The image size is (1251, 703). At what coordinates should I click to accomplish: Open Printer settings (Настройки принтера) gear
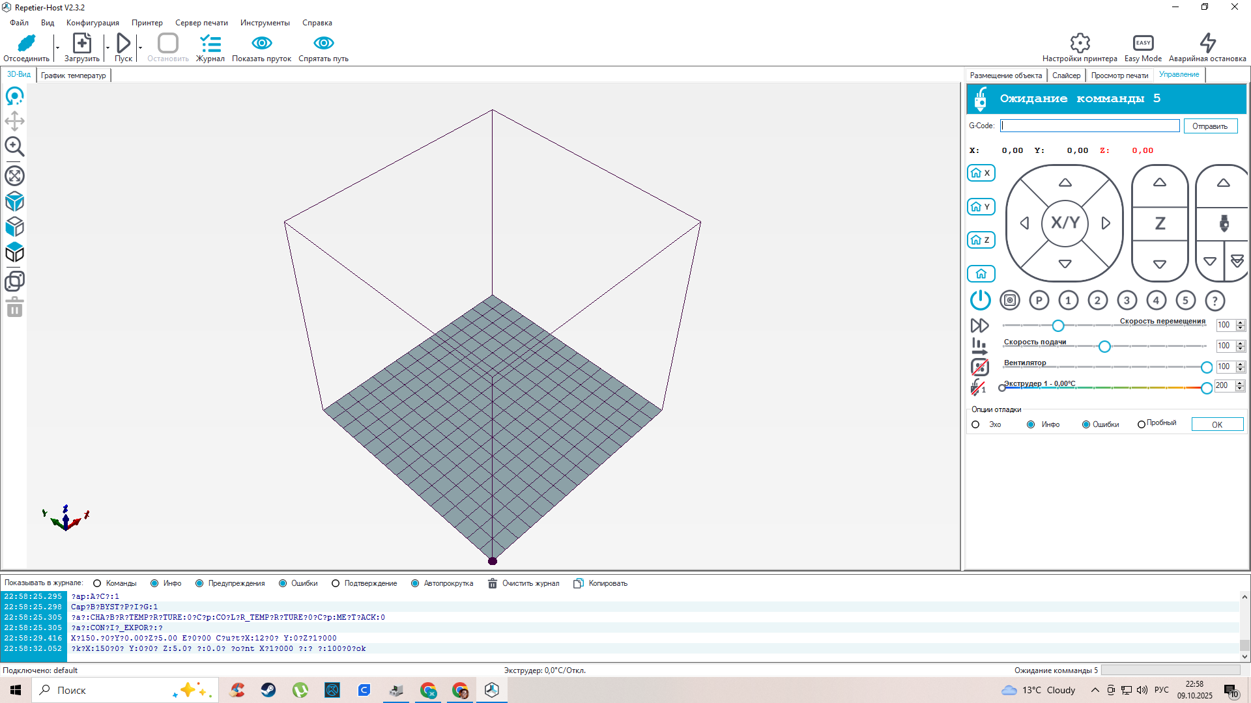click(1080, 44)
